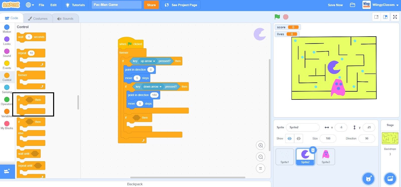Select the Stage backdrop thumbnail

coord(390,138)
